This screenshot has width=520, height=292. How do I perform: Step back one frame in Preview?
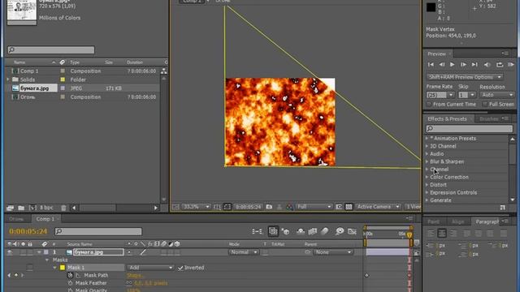tap(442, 65)
